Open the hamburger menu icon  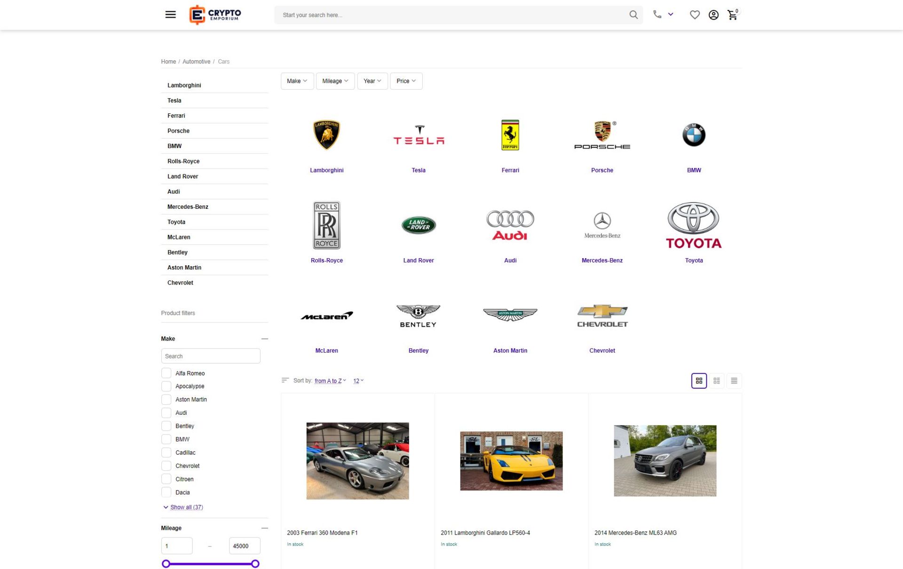point(170,15)
